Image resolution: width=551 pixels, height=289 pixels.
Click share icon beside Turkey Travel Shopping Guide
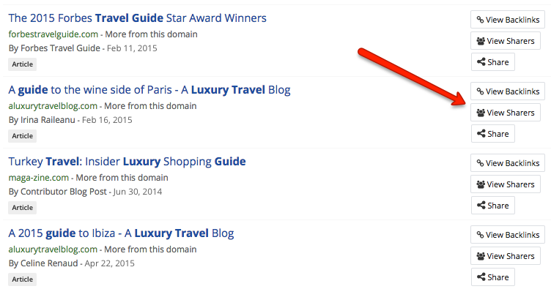click(x=481, y=206)
